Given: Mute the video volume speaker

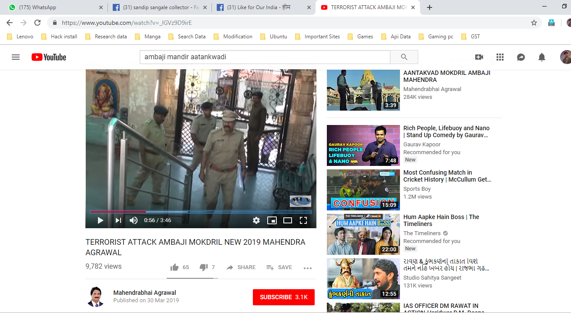Looking at the screenshot, I should pyautogui.click(x=134, y=220).
